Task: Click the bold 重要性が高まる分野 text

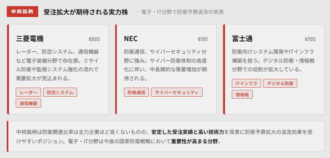Action: (x=195, y=141)
